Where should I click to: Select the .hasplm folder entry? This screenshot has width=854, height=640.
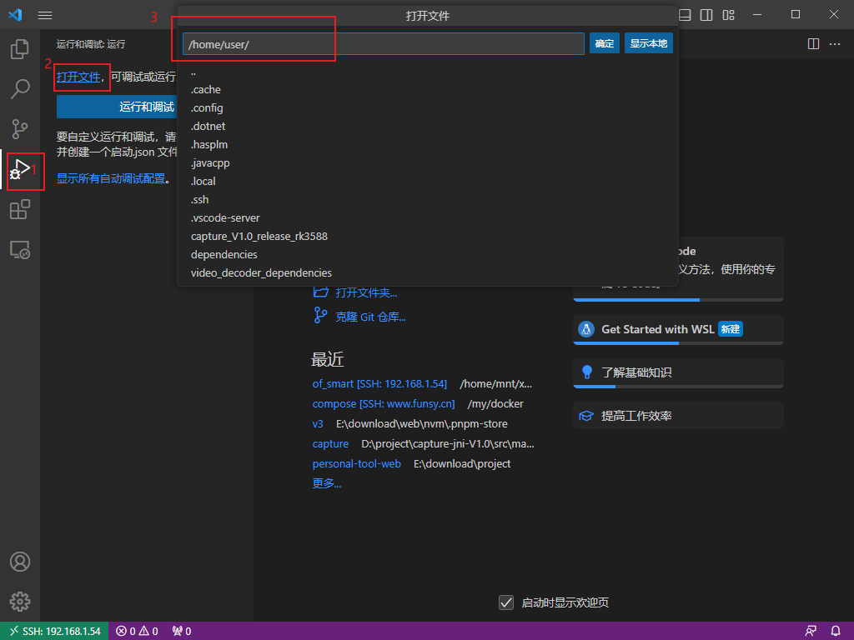tap(428, 144)
